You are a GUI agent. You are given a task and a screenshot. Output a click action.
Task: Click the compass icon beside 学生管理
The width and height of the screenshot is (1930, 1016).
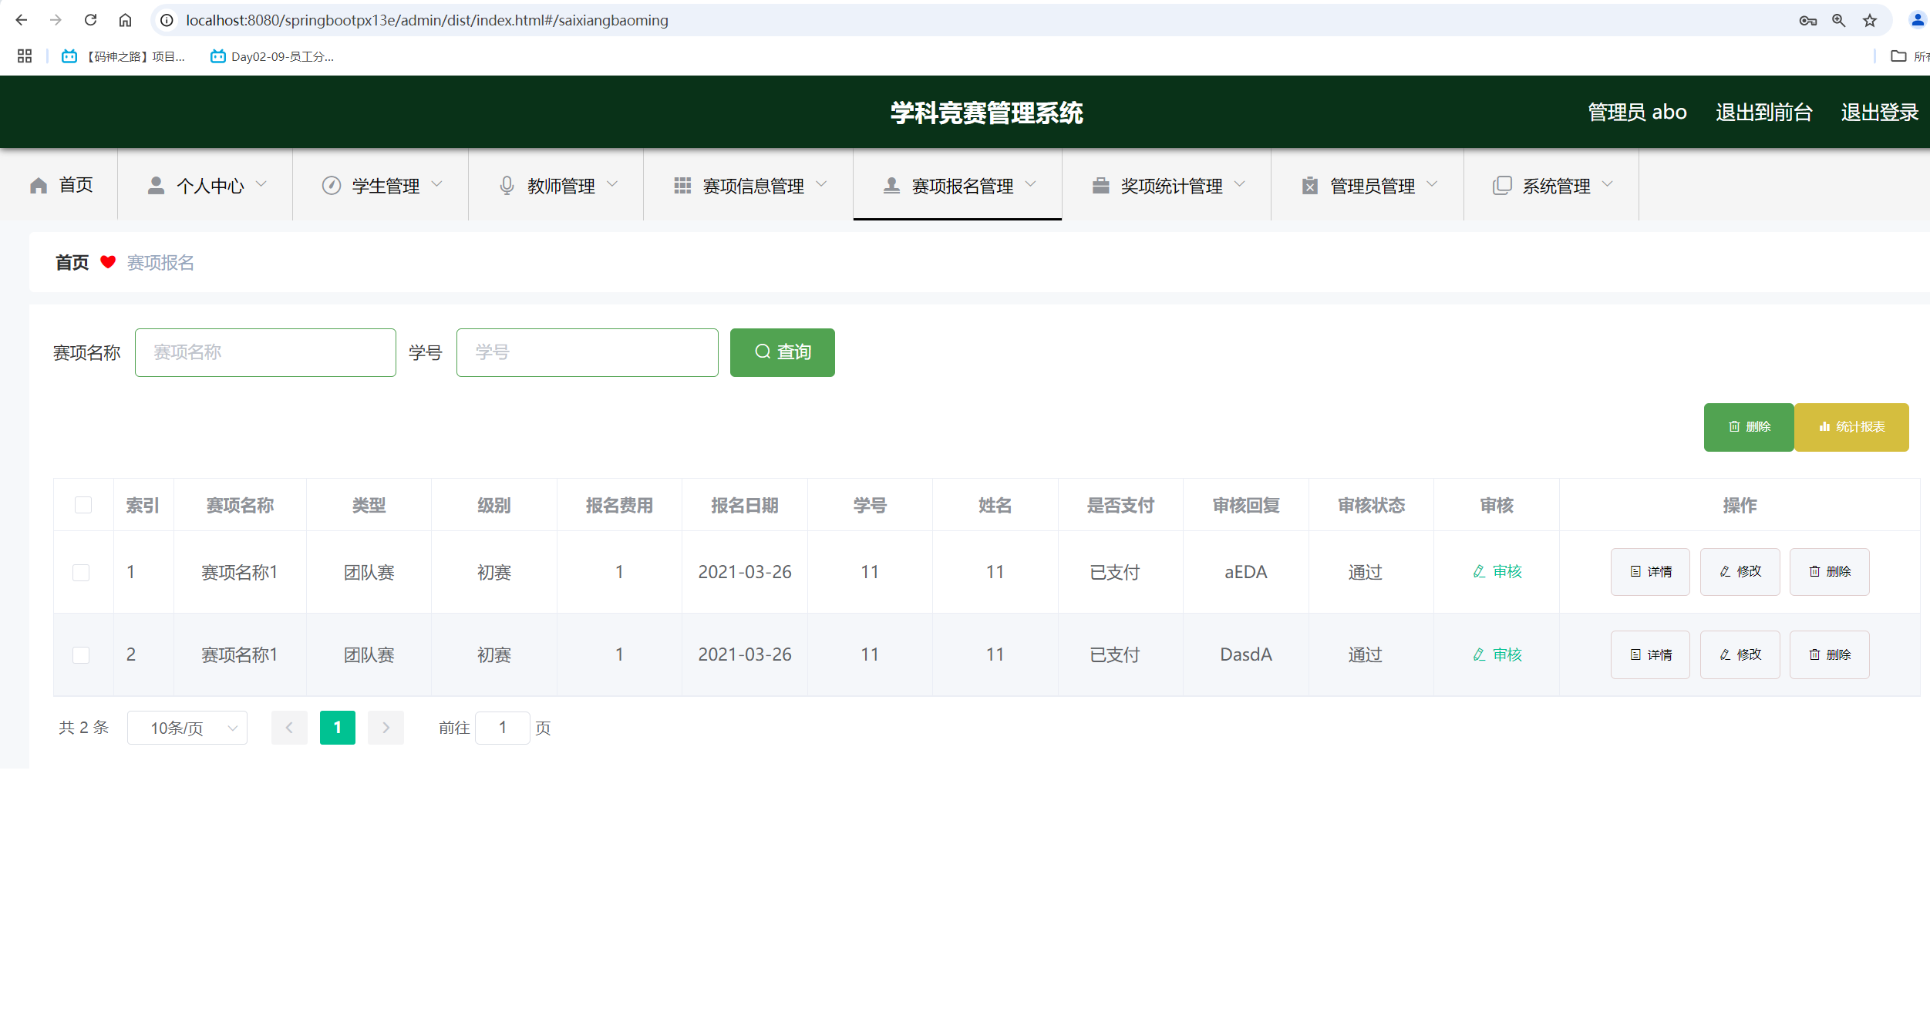tap(332, 185)
